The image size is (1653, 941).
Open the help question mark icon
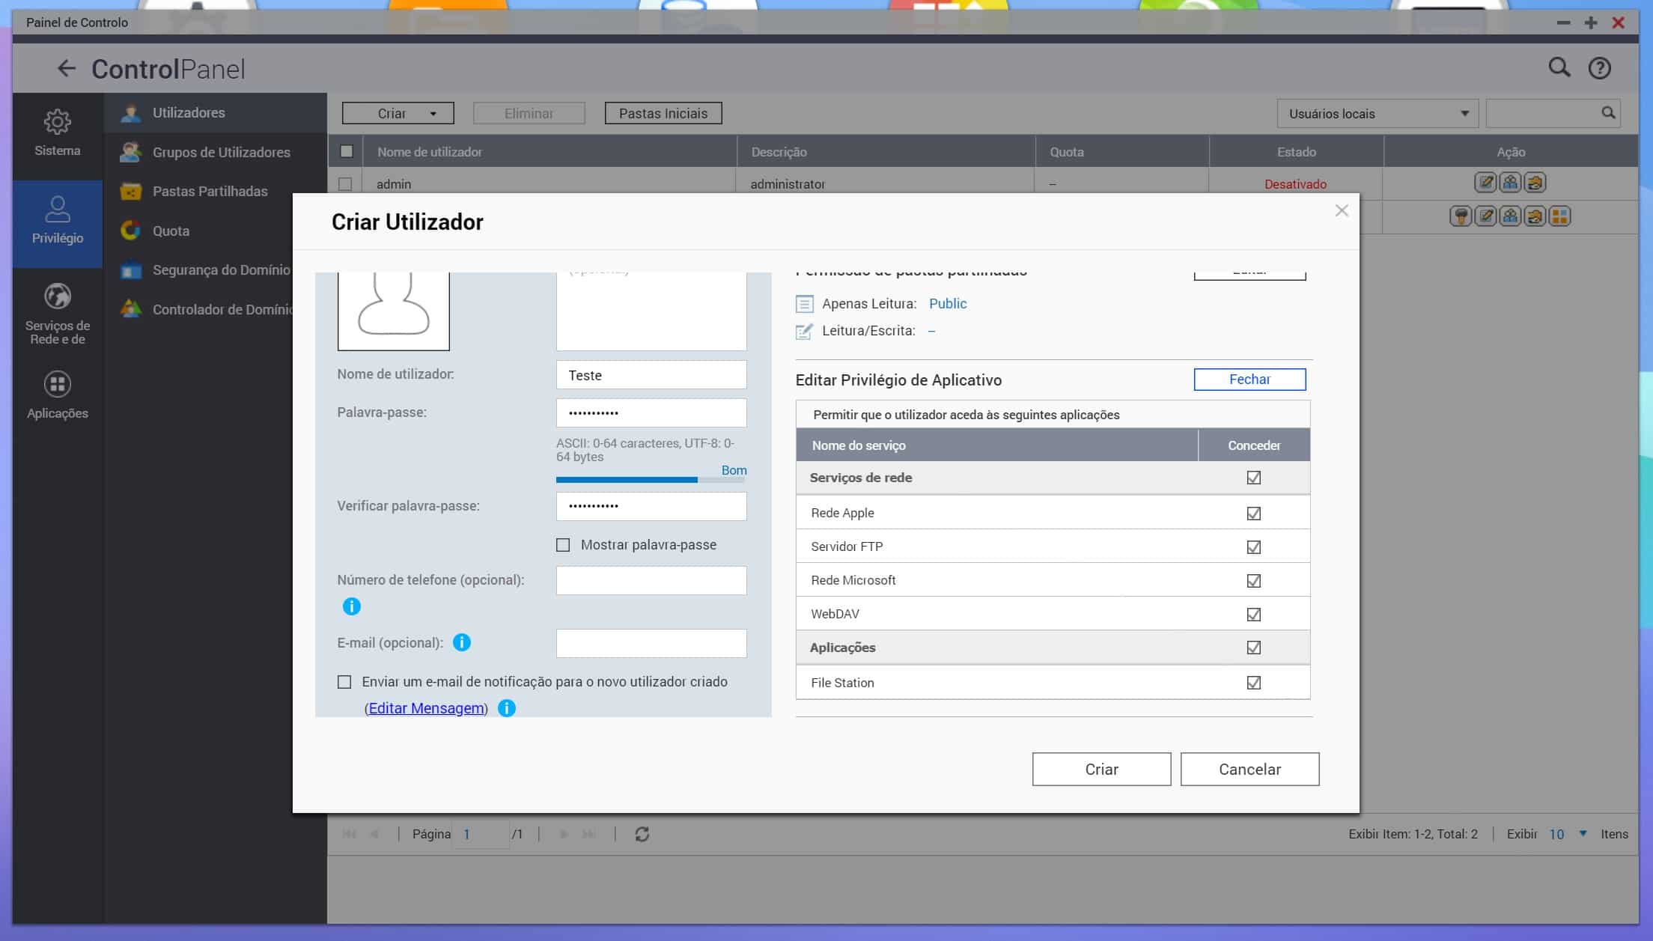(x=1599, y=68)
